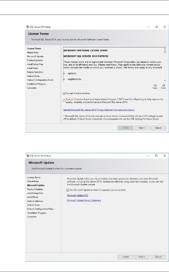Toggle 'Use Microsoft Update to check for updates'

pyautogui.click(x=68, y=190)
